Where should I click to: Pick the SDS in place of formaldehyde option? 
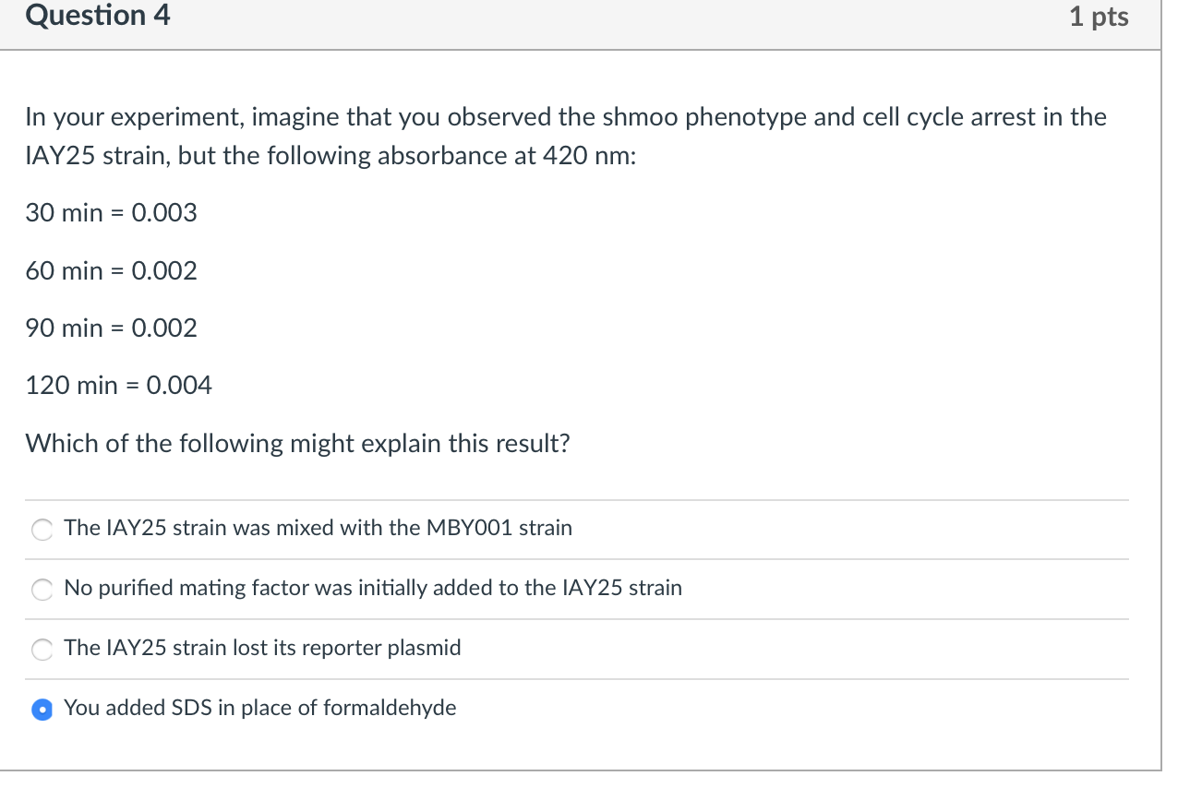(x=41, y=709)
